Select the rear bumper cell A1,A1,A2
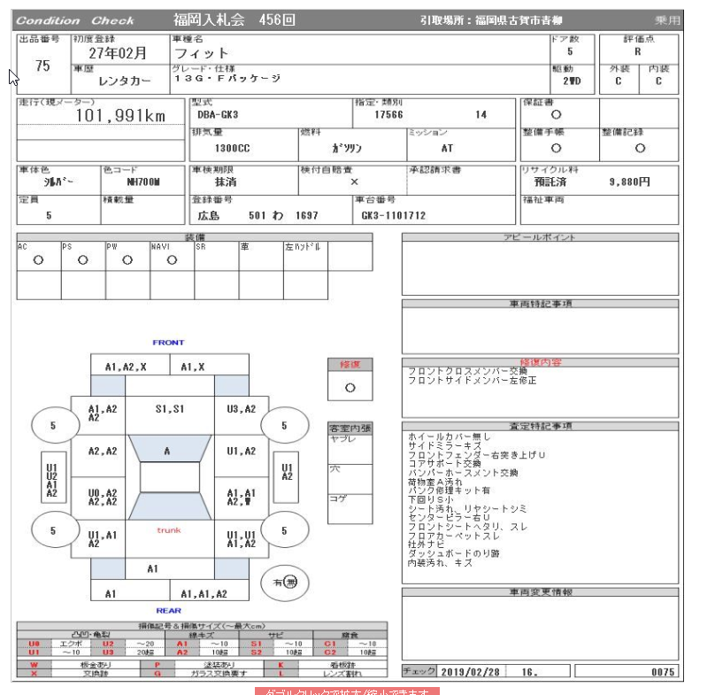This screenshot has width=715, height=695. pos(204,594)
